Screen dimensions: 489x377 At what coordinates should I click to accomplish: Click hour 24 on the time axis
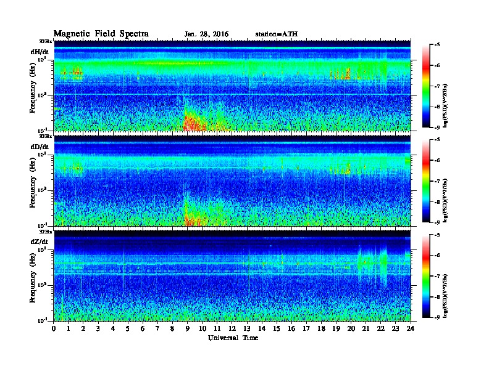click(411, 329)
